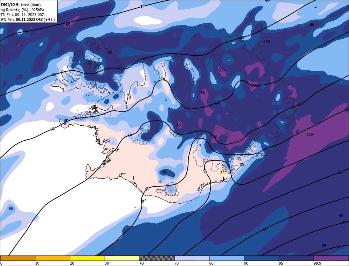Click the 'og Rakastig (%) í 925hPa' line

(22, 9)
